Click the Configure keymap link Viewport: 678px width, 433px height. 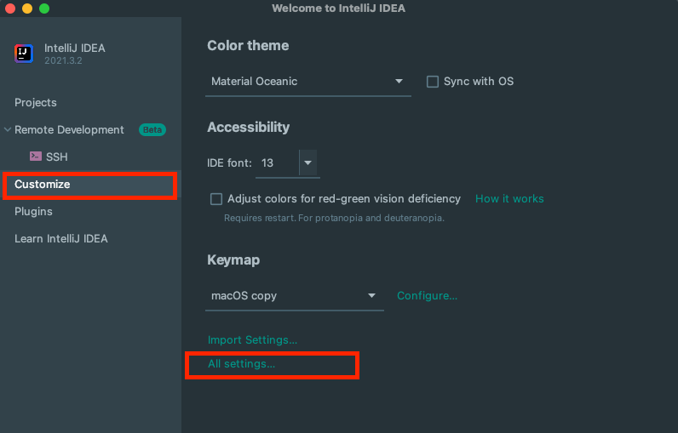point(427,296)
